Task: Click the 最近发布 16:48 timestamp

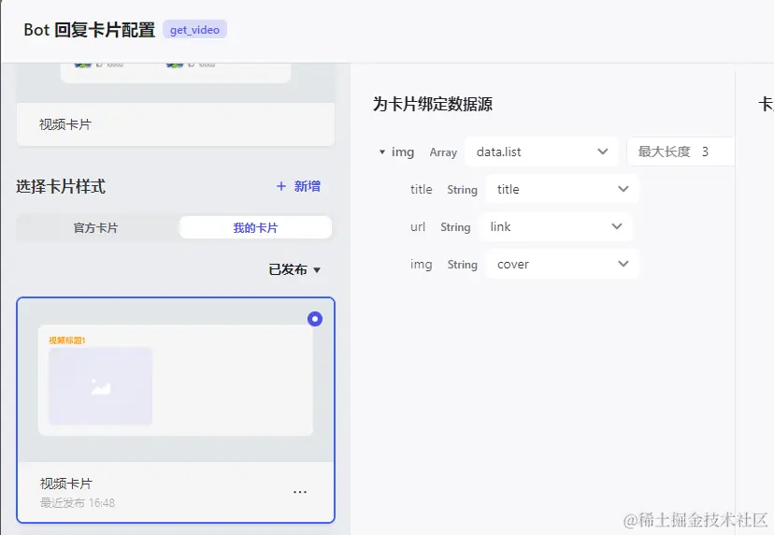Action: click(78, 503)
